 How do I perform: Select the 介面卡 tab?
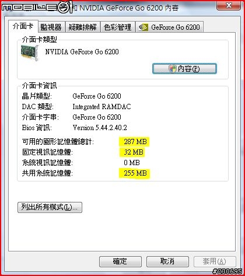point(23,26)
